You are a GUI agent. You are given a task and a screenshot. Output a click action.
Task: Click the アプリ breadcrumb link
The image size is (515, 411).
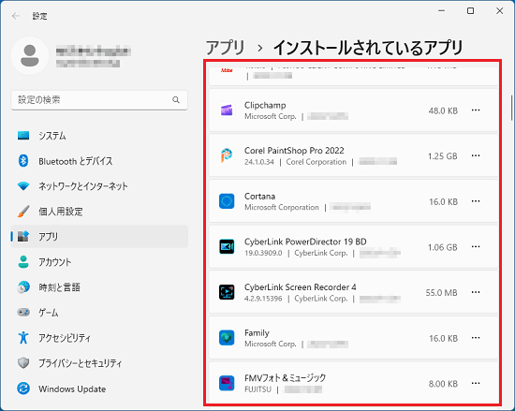click(226, 48)
